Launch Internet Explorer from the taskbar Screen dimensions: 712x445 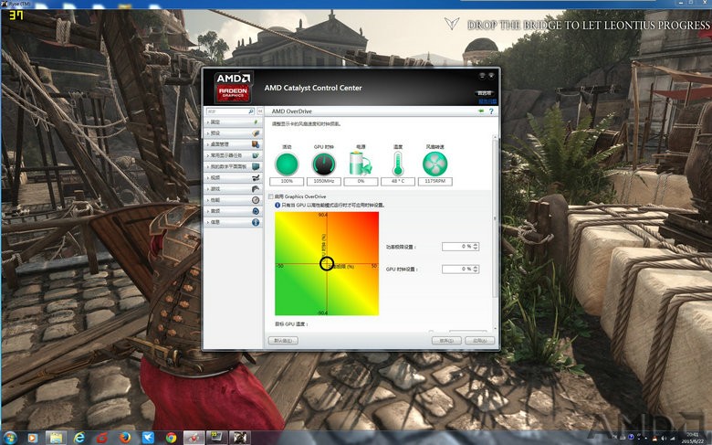[79, 438]
